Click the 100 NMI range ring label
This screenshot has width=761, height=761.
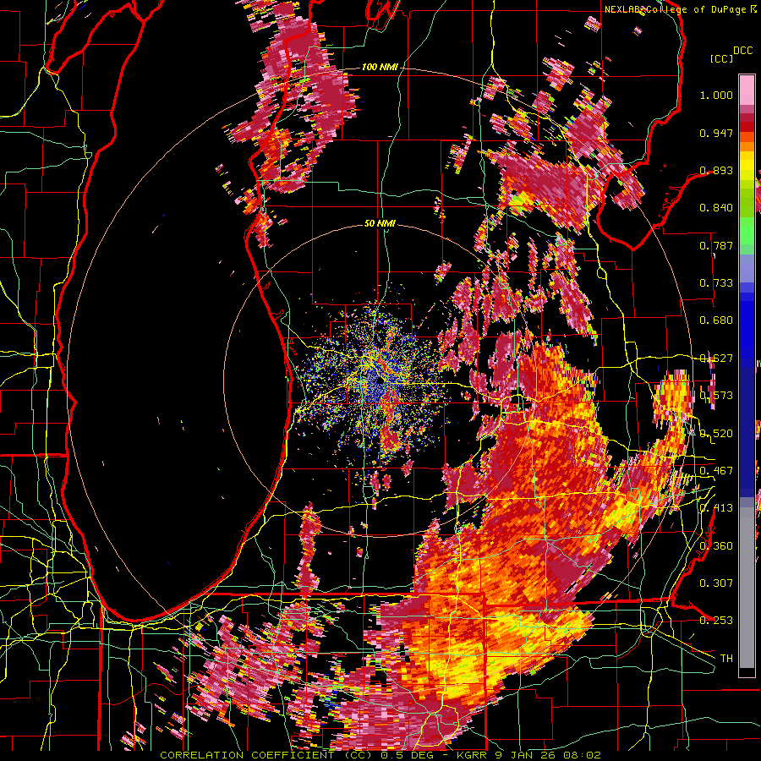(379, 67)
